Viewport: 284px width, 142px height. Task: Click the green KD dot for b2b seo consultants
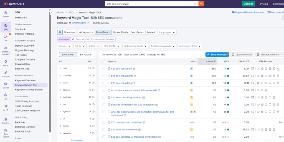228,76
